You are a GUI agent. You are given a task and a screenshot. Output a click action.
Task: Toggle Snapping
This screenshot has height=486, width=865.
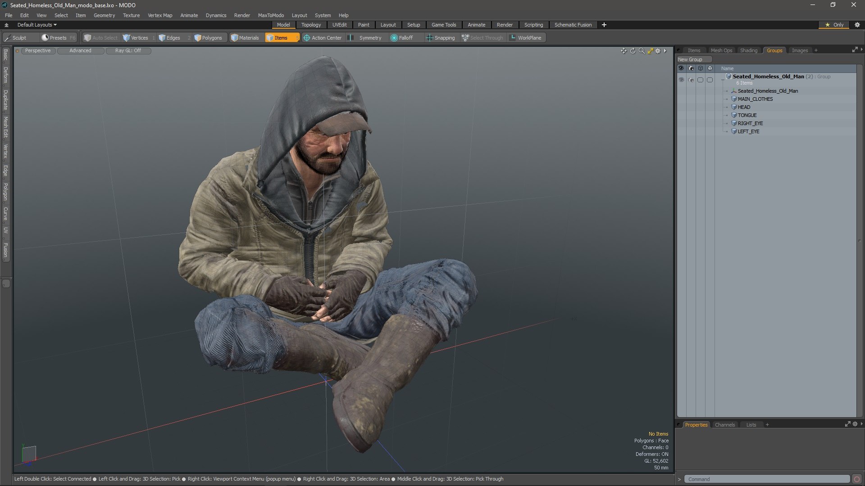[x=441, y=38]
